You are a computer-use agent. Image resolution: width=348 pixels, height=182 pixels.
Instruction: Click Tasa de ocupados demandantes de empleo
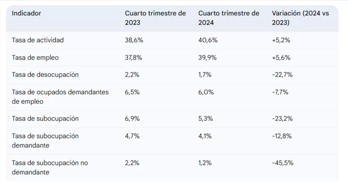(x=60, y=97)
